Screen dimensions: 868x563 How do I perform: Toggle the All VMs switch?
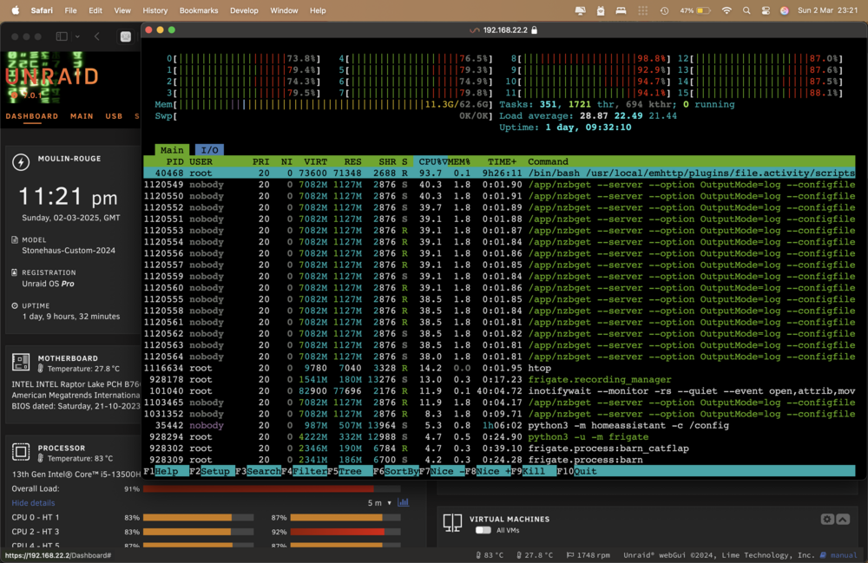[483, 530]
